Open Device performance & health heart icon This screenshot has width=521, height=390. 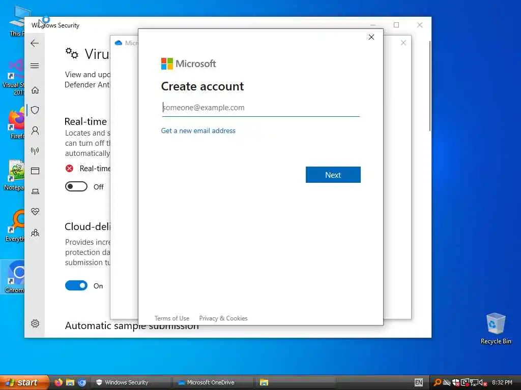[35, 212]
